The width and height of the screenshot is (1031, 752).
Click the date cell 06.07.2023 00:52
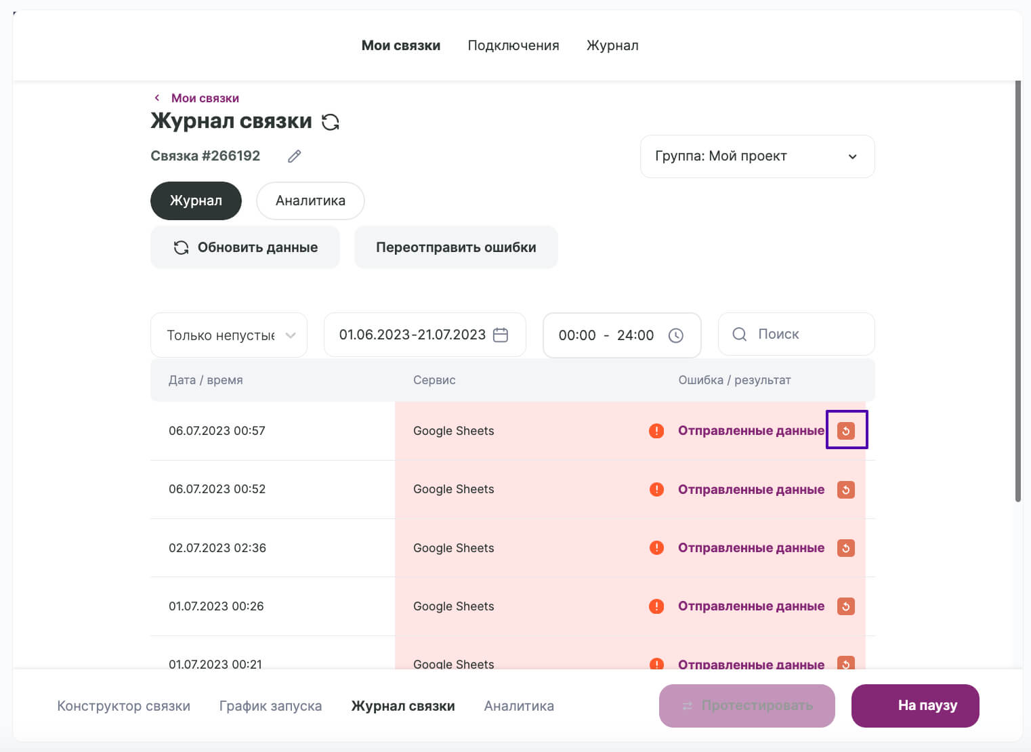tap(217, 489)
